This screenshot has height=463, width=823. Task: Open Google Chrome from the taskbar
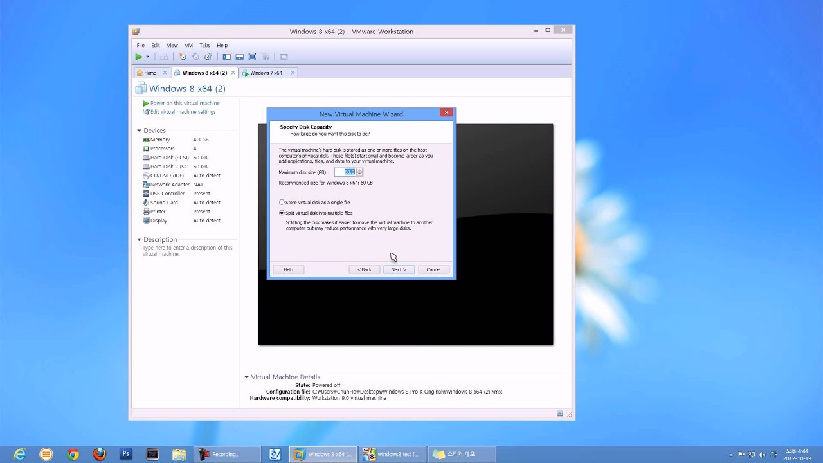(73, 454)
